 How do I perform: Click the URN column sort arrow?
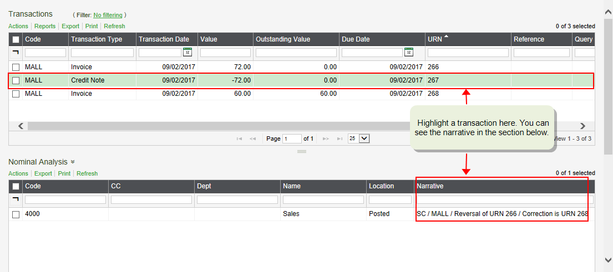[447, 37]
